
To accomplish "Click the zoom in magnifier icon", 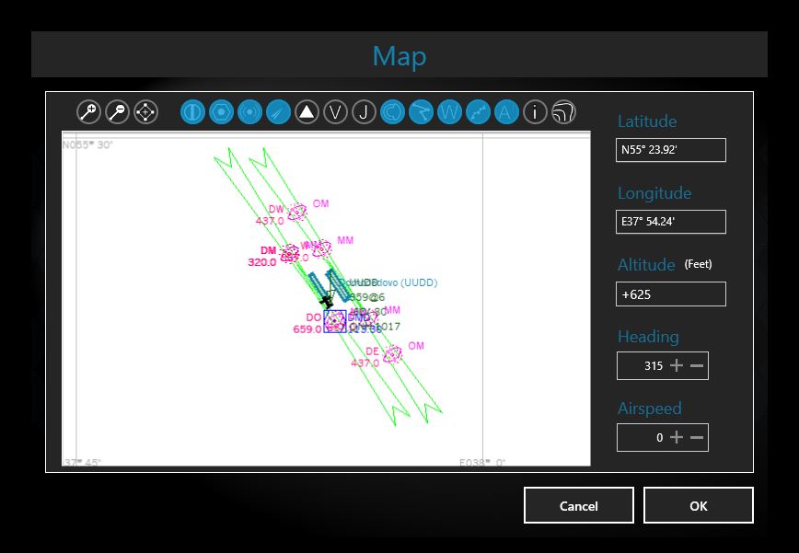I will coord(88,112).
